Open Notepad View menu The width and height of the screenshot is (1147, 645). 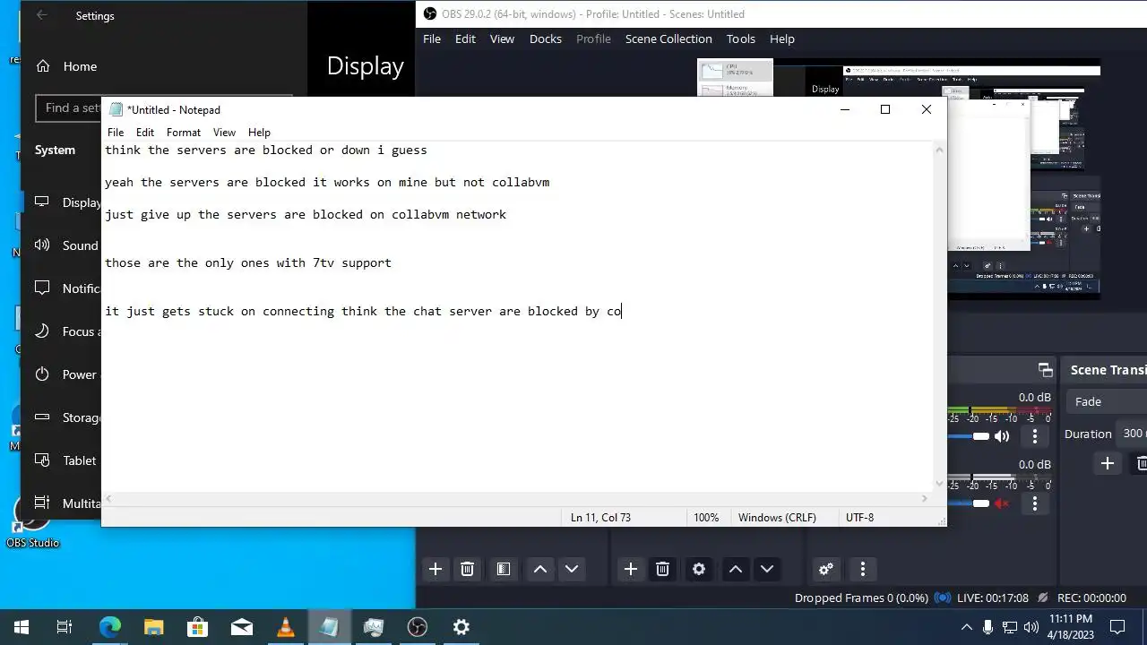[224, 132]
